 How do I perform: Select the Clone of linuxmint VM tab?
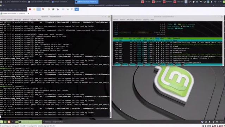(x=14, y=13)
